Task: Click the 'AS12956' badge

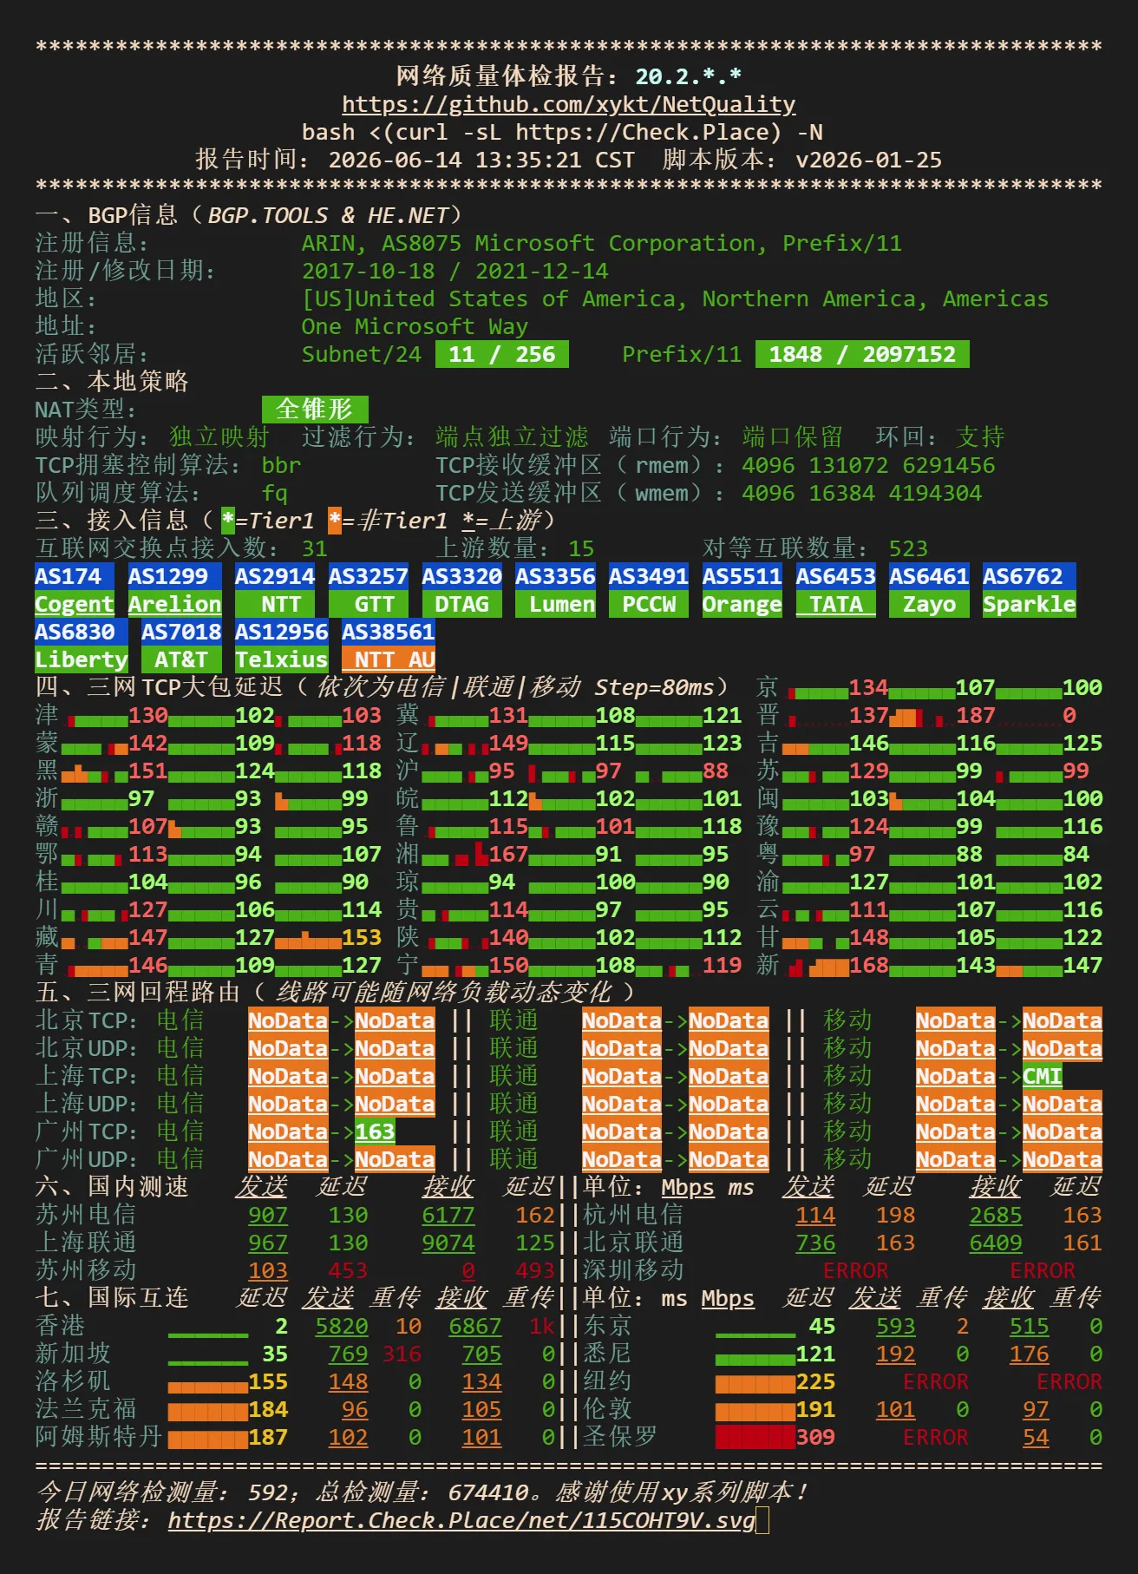Action: point(282,632)
